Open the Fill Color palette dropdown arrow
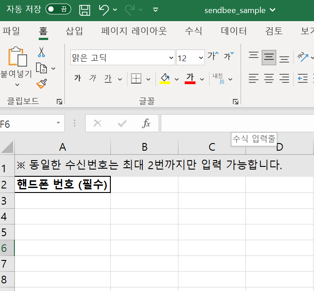Image resolution: width=314 pixels, height=291 pixels. (x=177, y=79)
